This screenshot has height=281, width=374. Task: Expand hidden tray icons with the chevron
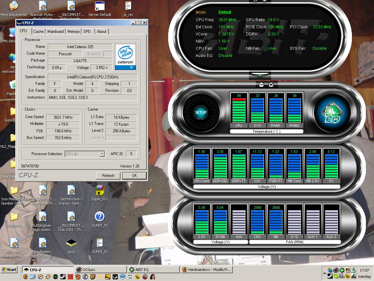click(325, 273)
